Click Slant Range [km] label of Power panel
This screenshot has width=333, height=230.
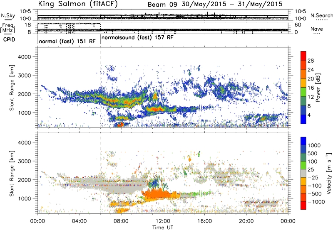point(12,88)
